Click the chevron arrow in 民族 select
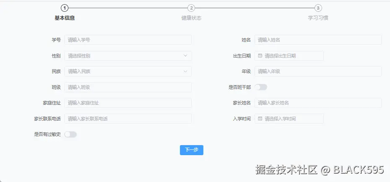 (x=185, y=71)
